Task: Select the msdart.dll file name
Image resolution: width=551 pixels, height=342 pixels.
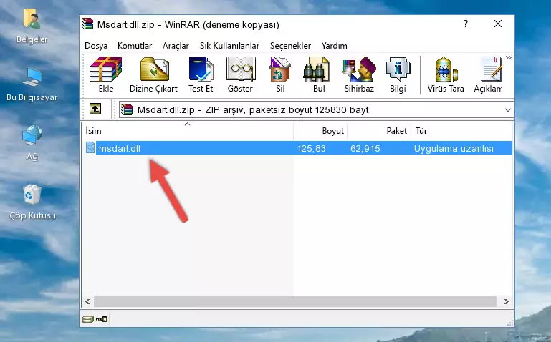Action: point(120,148)
